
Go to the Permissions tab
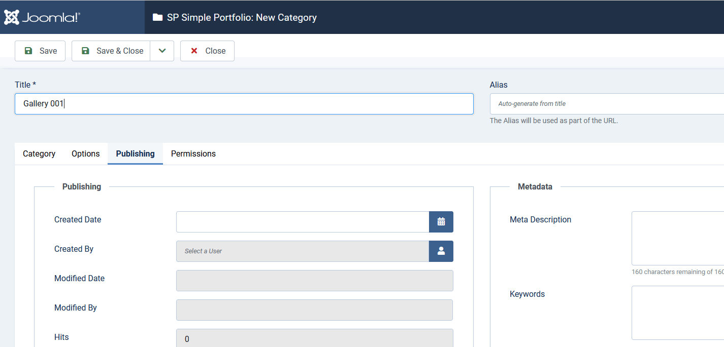pos(193,154)
